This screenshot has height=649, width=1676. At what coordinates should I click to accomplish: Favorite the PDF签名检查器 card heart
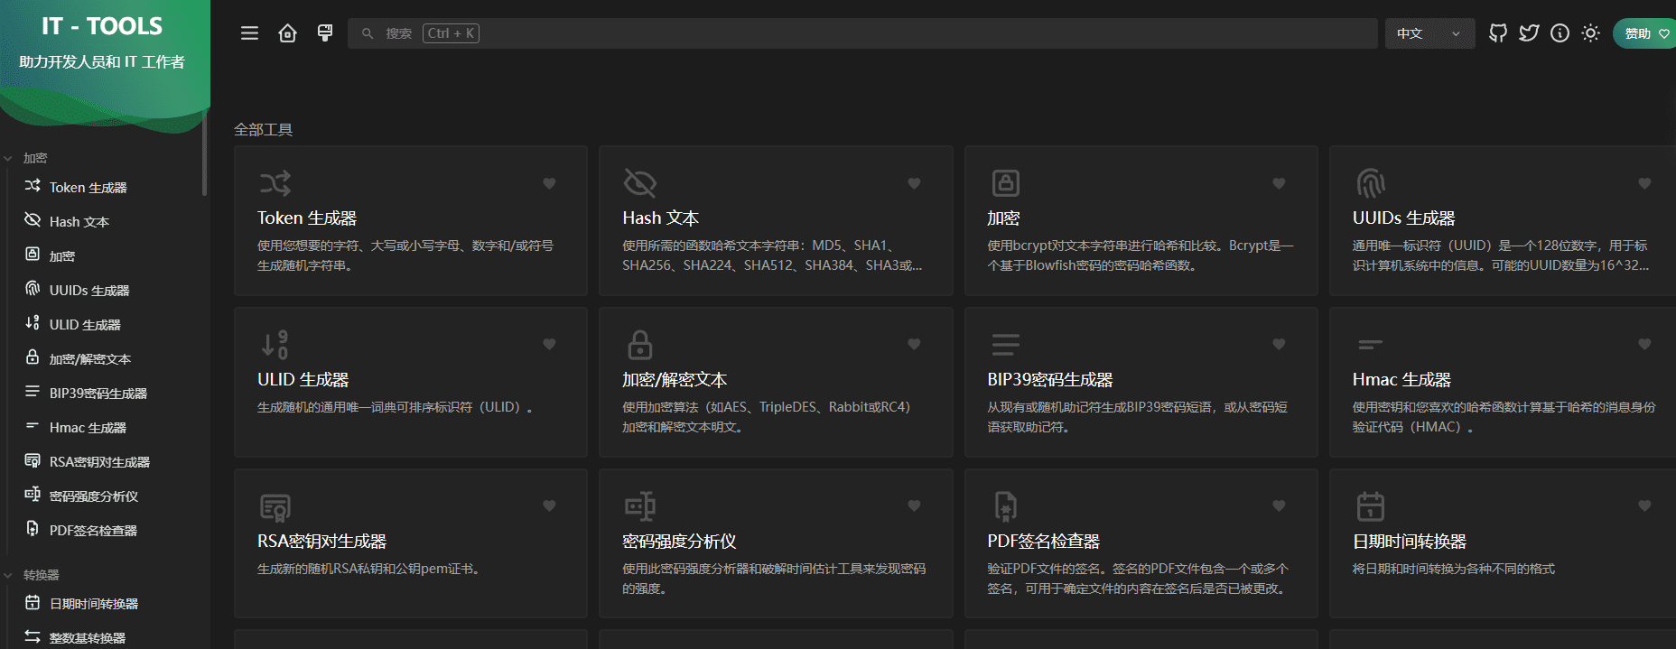1279,505
